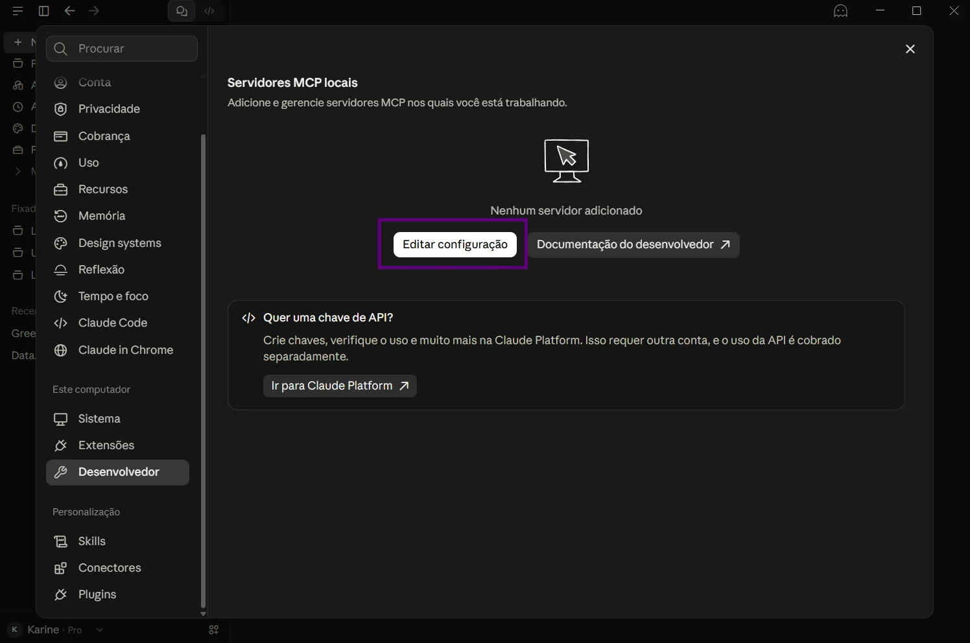Click the Design systems palette icon

tap(60, 243)
